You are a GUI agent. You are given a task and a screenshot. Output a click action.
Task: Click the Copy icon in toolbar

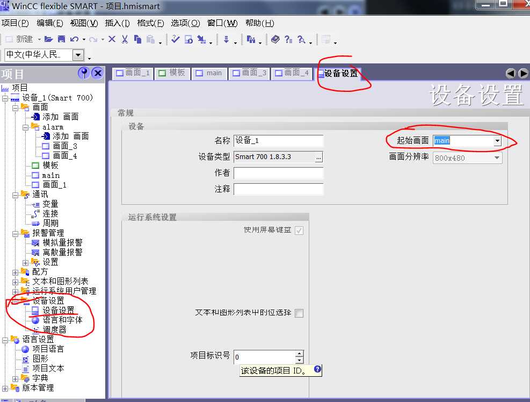(137, 39)
